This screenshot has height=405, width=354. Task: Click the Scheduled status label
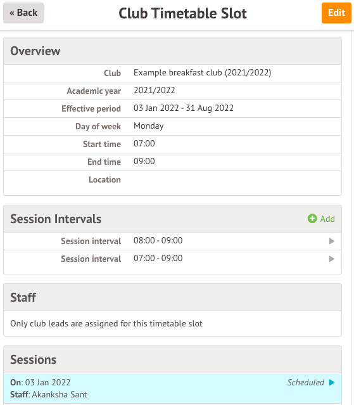[x=306, y=382]
